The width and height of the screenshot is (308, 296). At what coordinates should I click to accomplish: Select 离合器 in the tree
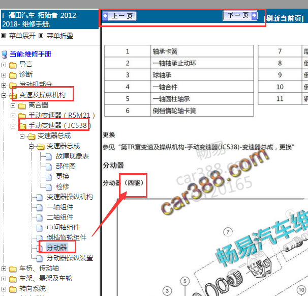click(38, 105)
